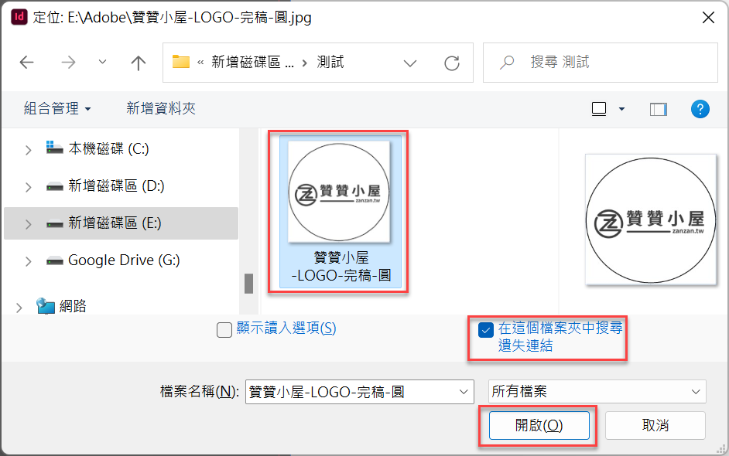The height and width of the screenshot is (456, 729).
Task: Click the 取消 button
Action: (x=655, y=425)
